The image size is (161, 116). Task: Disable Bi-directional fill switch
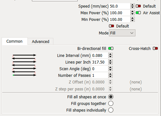click(111, 48)
